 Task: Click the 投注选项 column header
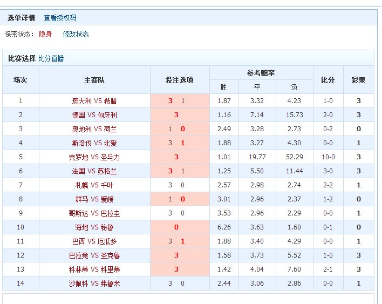tap(180, 80)
